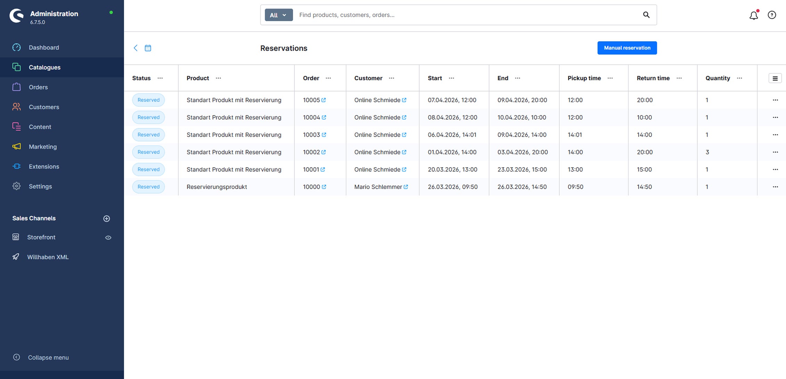786x379 pixels.
Task: Open Status column options menu
Action: coord(160,78)
